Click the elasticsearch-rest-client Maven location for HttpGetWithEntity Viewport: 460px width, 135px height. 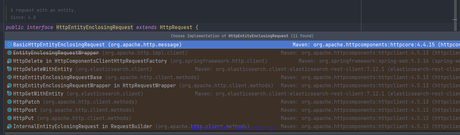coord(327,93)
